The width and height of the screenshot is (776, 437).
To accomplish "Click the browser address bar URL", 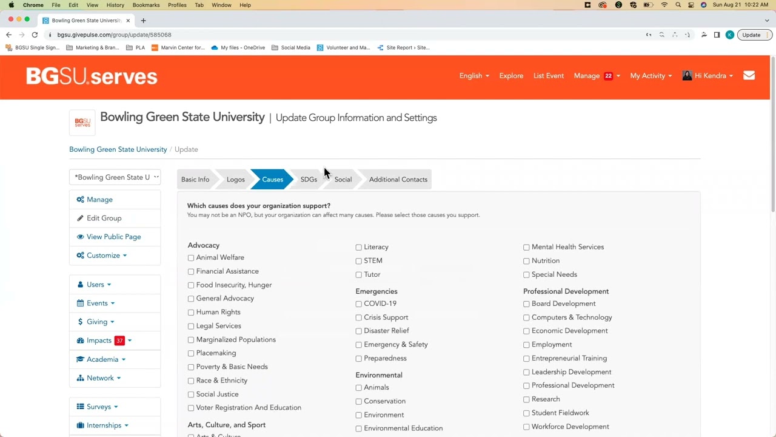I will 114,35.
